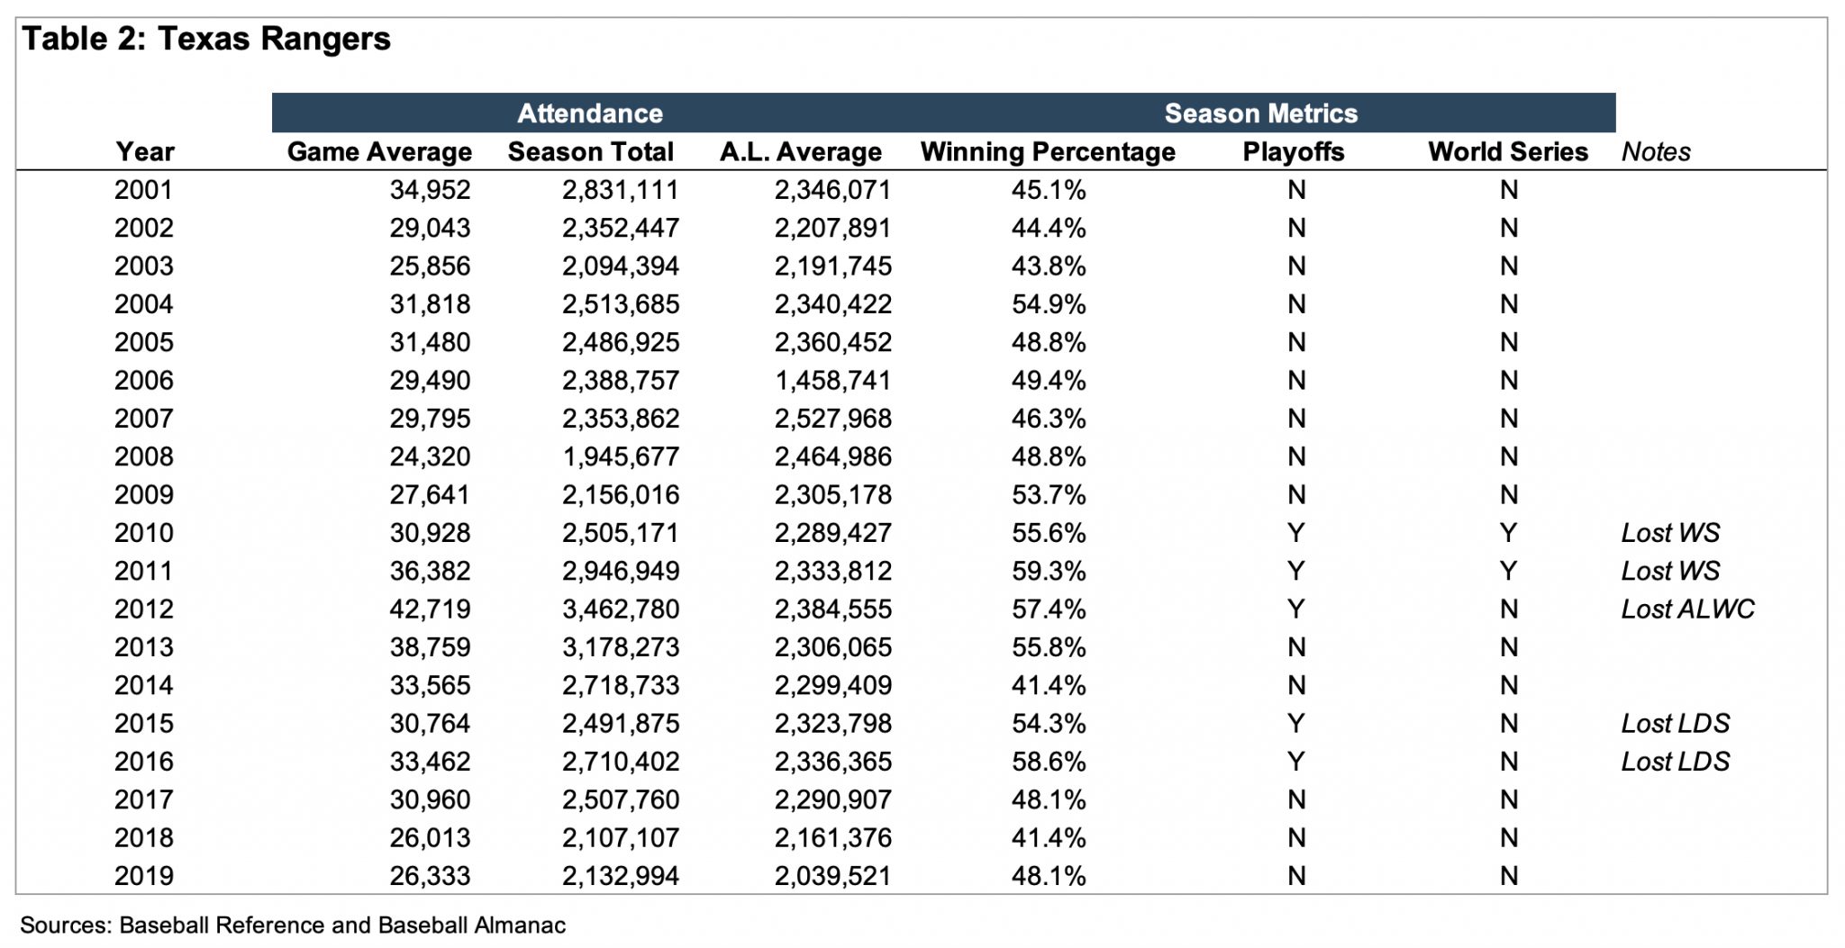Select the Year column header
1845x948 pixels.
click(145, 152)
